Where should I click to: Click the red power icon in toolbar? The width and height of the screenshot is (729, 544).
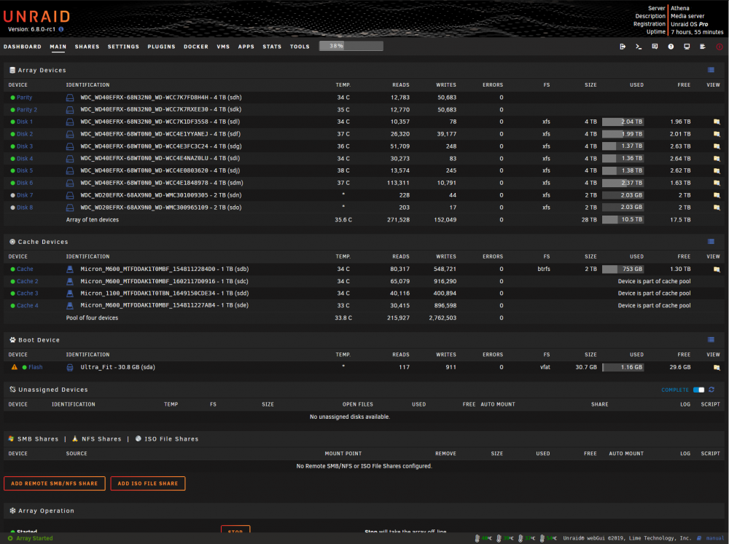point(720,47)
